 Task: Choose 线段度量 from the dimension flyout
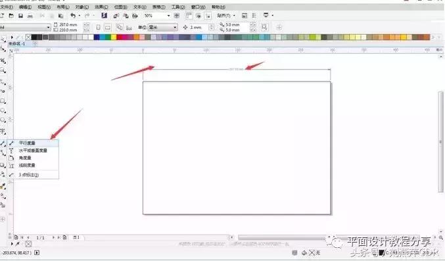click(x=33, y=165)
